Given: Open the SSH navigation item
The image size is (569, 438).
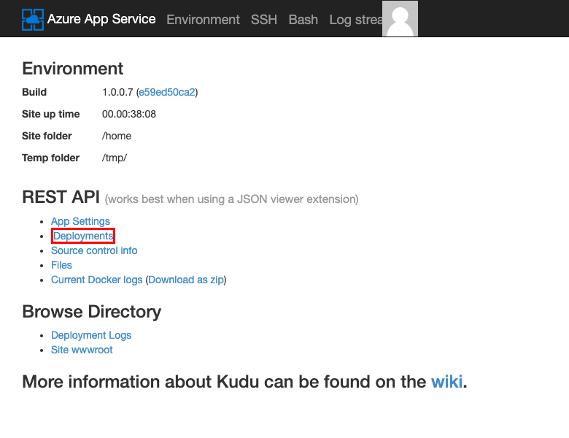Looking at the screenshot, I should (264, 20).
